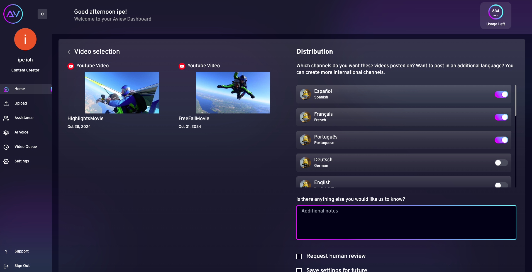
Task: Click the Español channel avatar
Action: pos(305,94)
